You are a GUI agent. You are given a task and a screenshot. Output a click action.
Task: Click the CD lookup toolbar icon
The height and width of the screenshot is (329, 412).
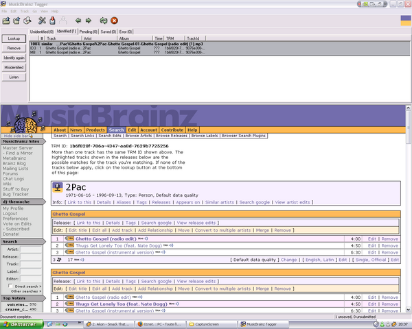[27, 21]
